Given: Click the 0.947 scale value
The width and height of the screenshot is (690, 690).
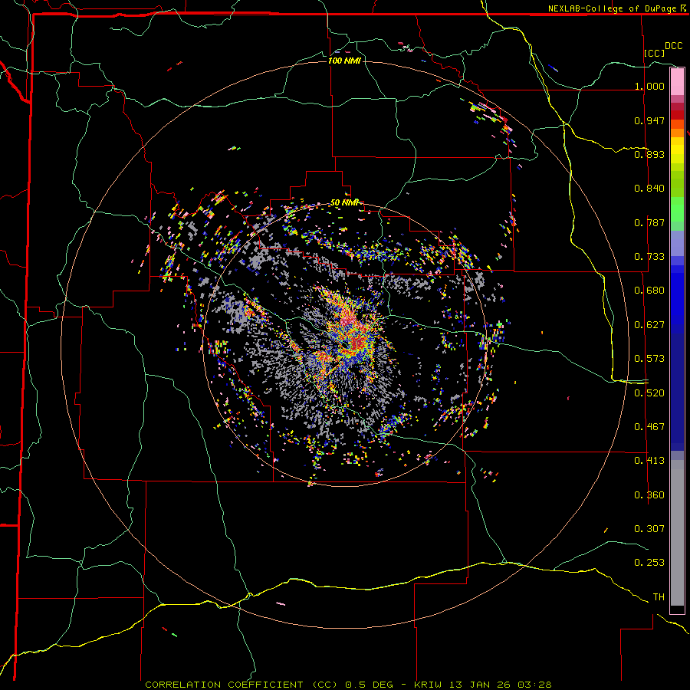Looking at the screenshot, I should click(x=649, y=120).
